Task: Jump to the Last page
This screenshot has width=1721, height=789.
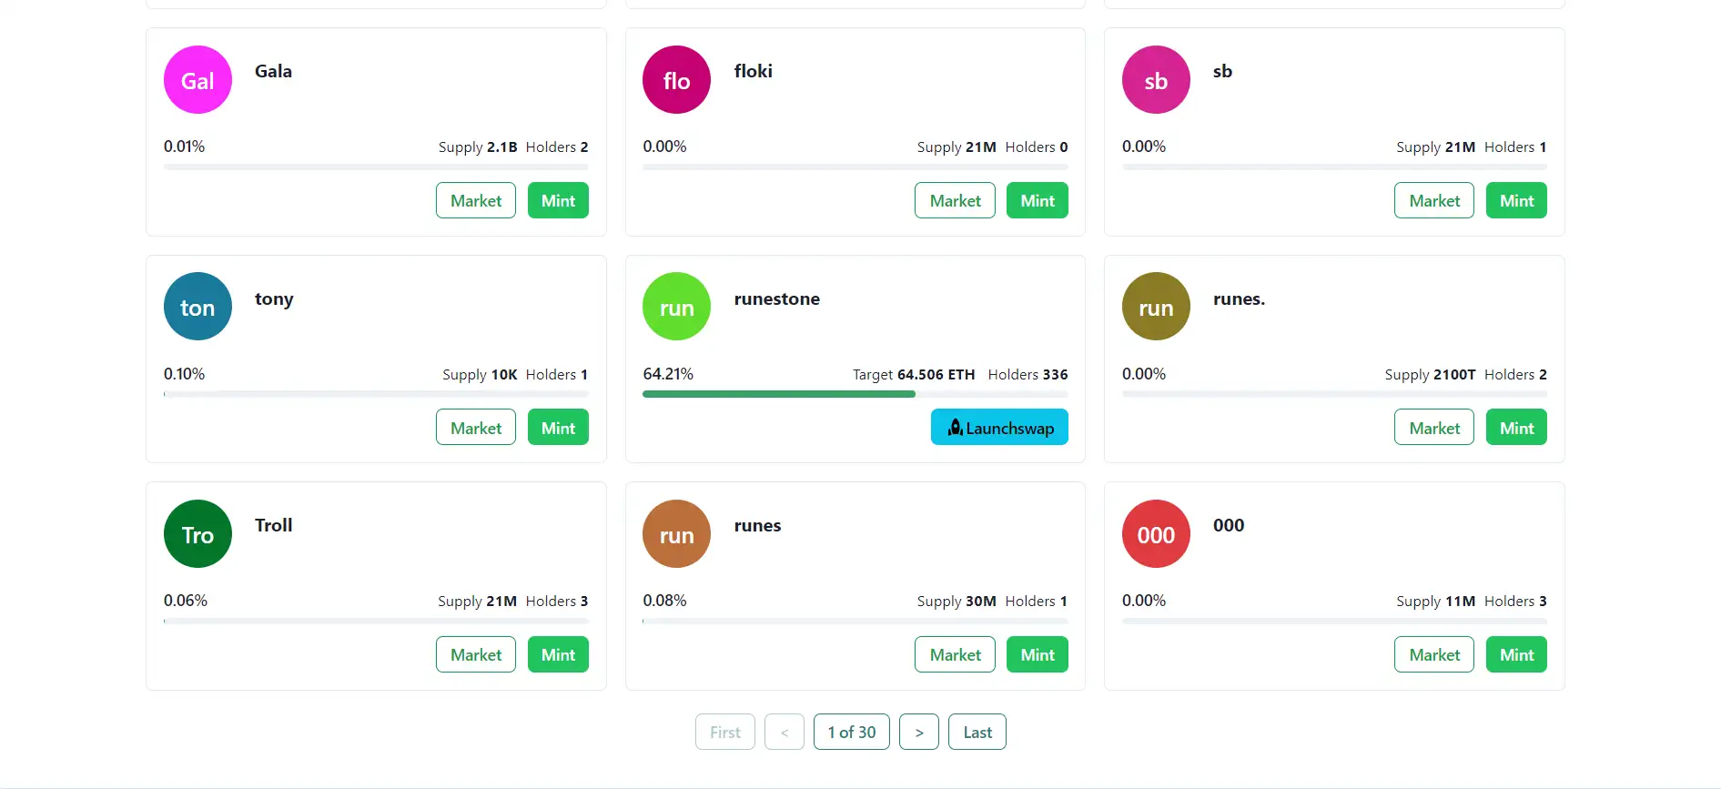Action: [977, 733]
